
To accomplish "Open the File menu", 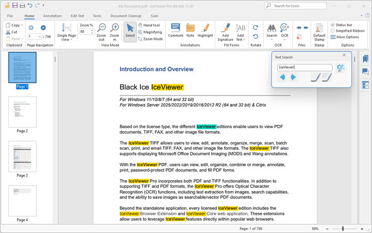I will coord(10,16).
